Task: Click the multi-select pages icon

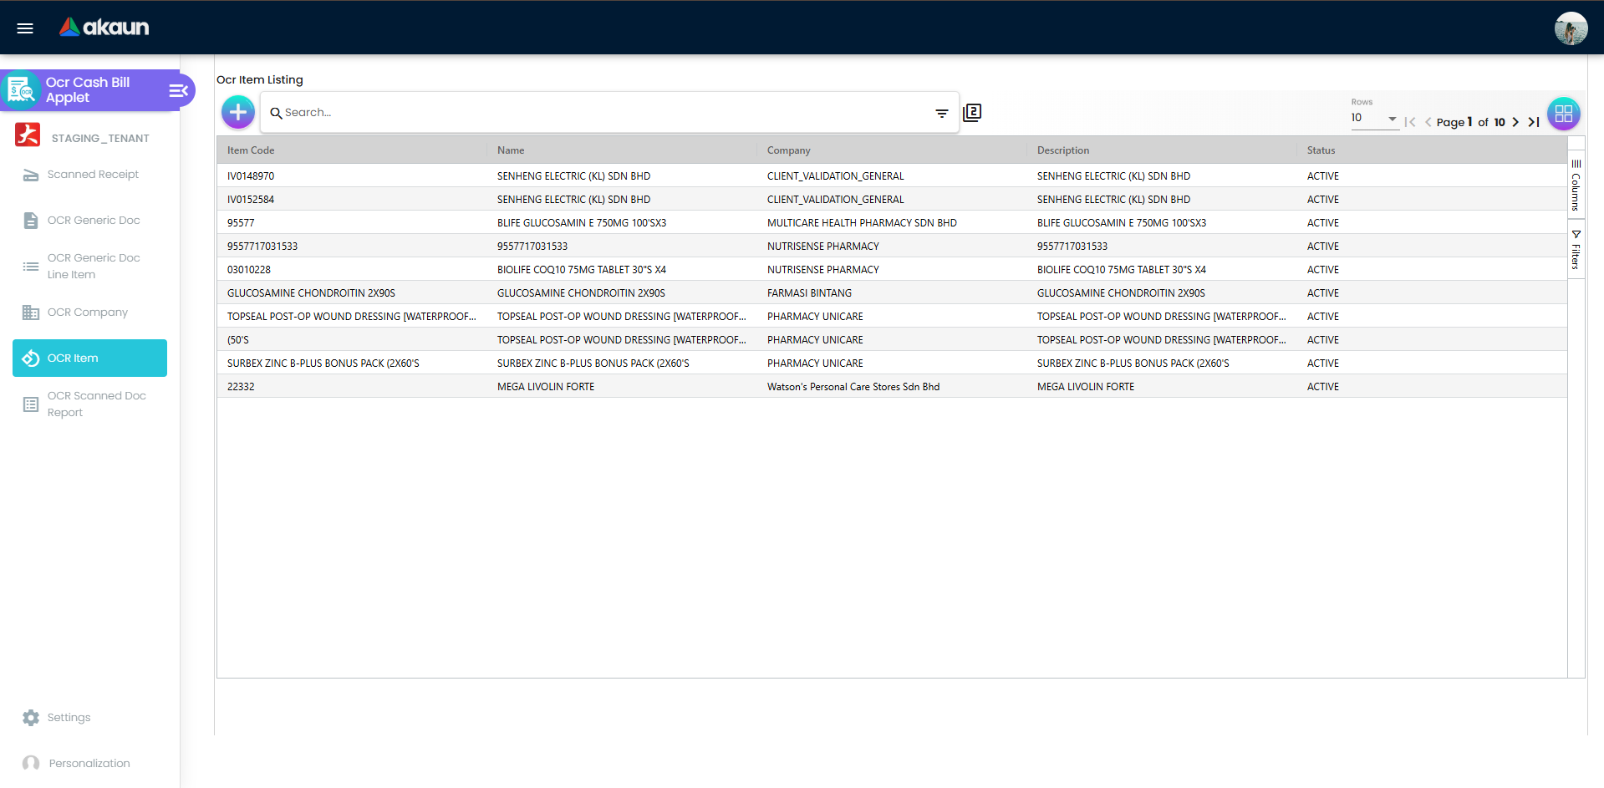Action: click(972, 113)
